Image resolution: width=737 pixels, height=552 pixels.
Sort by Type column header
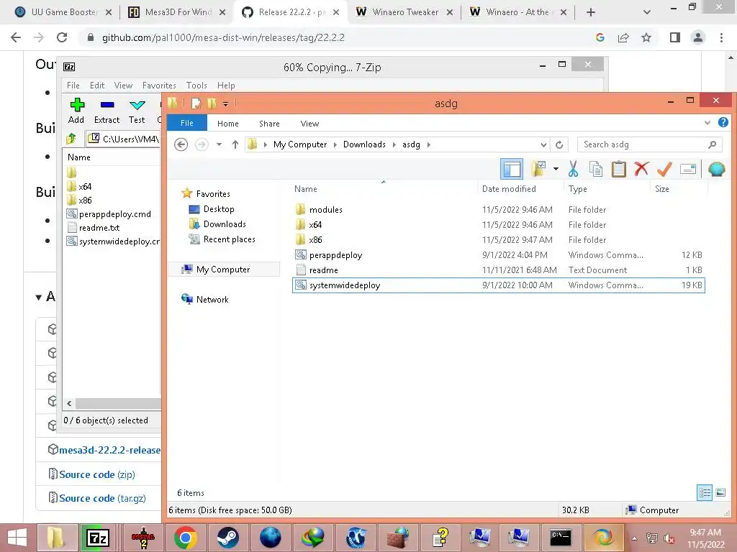click(x=578, y=189)
